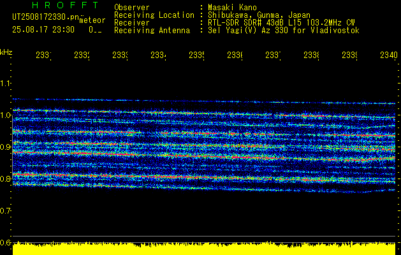Click the word 'meteor' under the file name
401x255 pixels.
click(92, 20)
